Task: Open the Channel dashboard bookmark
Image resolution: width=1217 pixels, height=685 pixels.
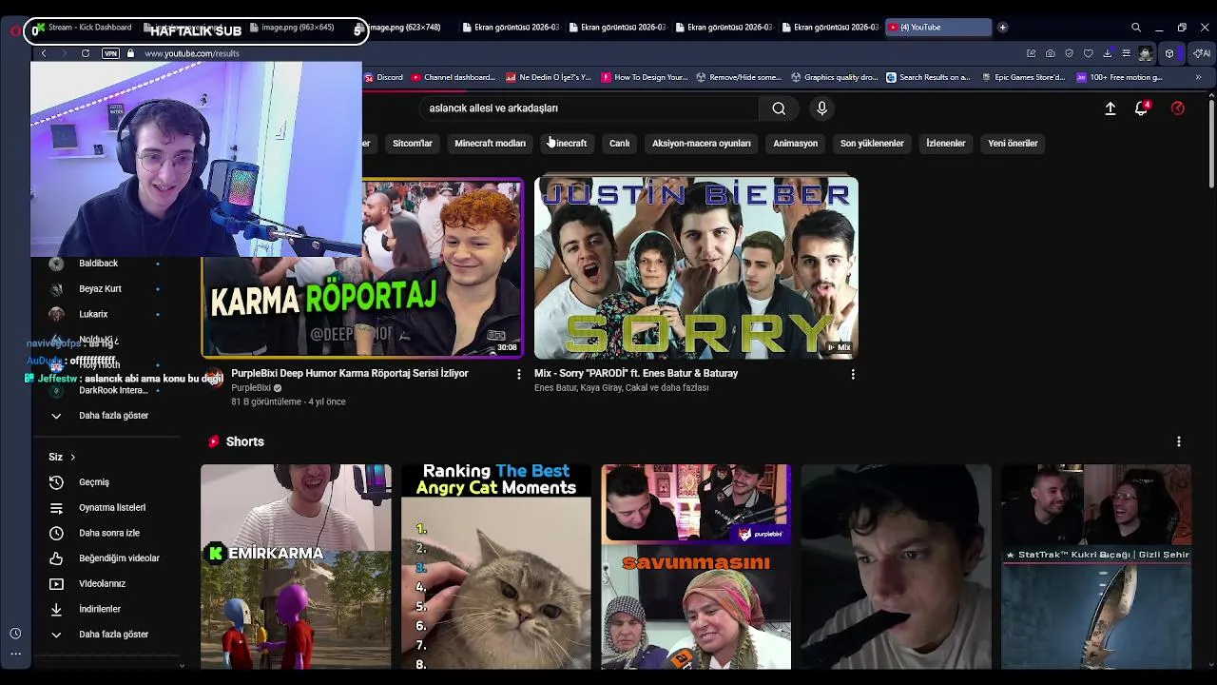Action: pos(453,77)
